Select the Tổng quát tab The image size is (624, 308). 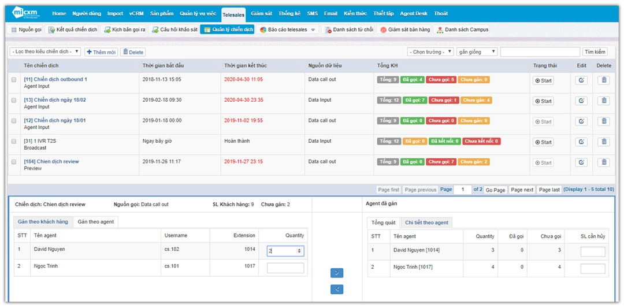click(384, 222)
